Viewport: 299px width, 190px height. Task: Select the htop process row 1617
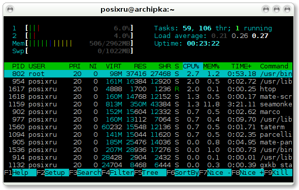pyautogui.click(x=148, y=89)
